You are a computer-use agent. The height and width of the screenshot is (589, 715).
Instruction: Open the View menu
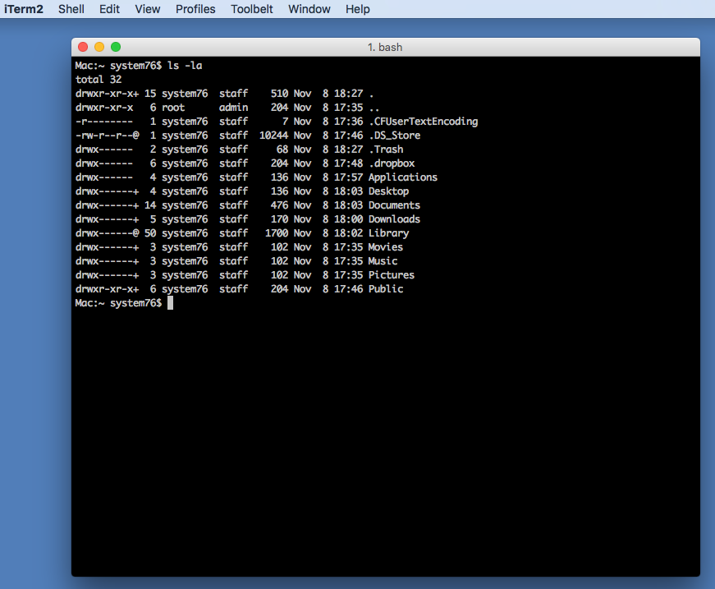coord(147,9)
